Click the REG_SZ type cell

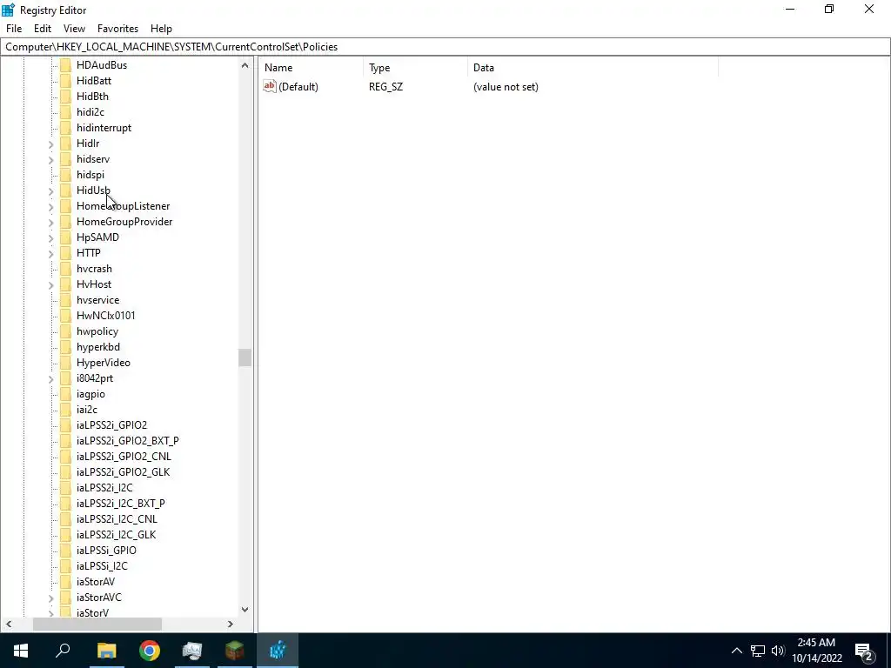385,87
